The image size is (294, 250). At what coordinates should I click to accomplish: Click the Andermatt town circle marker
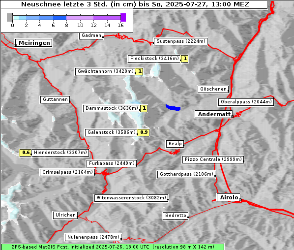tap(233, 117)
